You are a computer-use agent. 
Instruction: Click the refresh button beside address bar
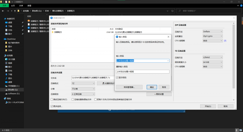point(176,11)
